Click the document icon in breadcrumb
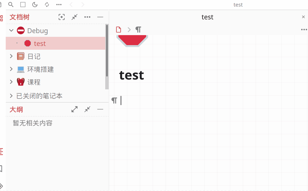 pos(119,30)
